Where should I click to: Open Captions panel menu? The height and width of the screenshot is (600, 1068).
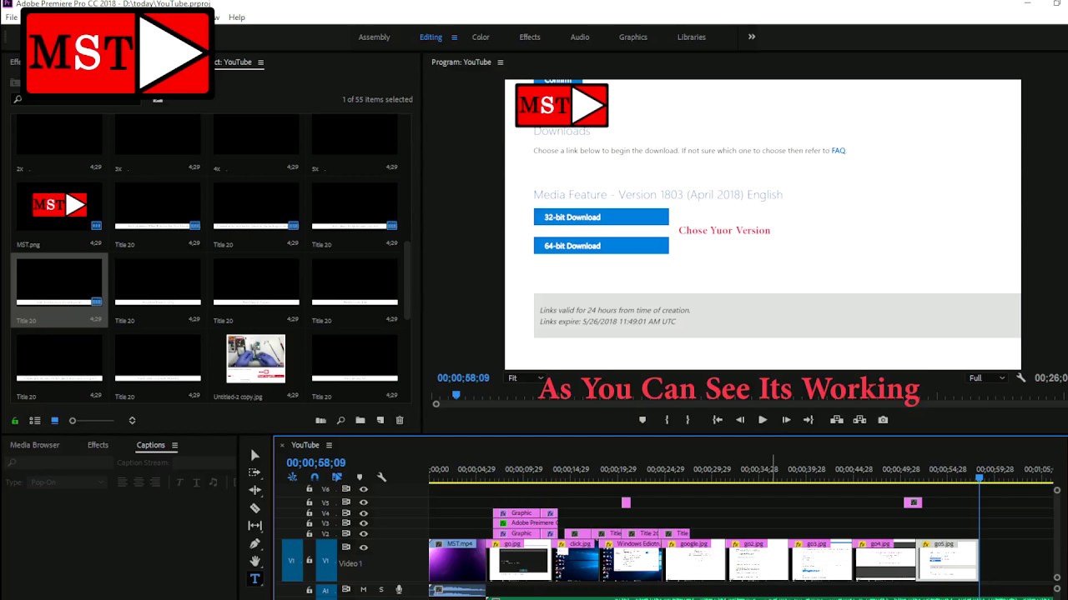(x=174, y=445)
